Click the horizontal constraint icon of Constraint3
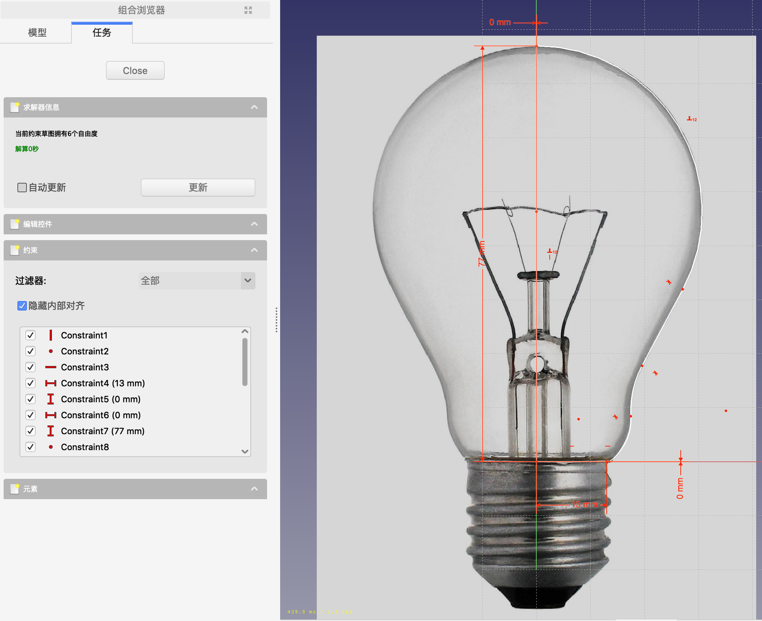 [50, 367]
